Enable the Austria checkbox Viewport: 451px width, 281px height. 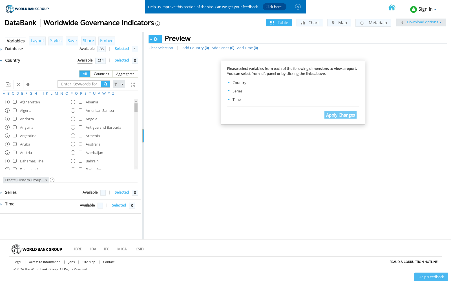click(15, 152)
